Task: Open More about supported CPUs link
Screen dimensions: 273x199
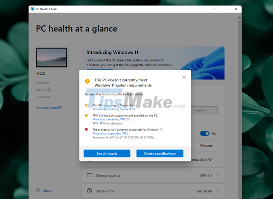Action: 110,134
